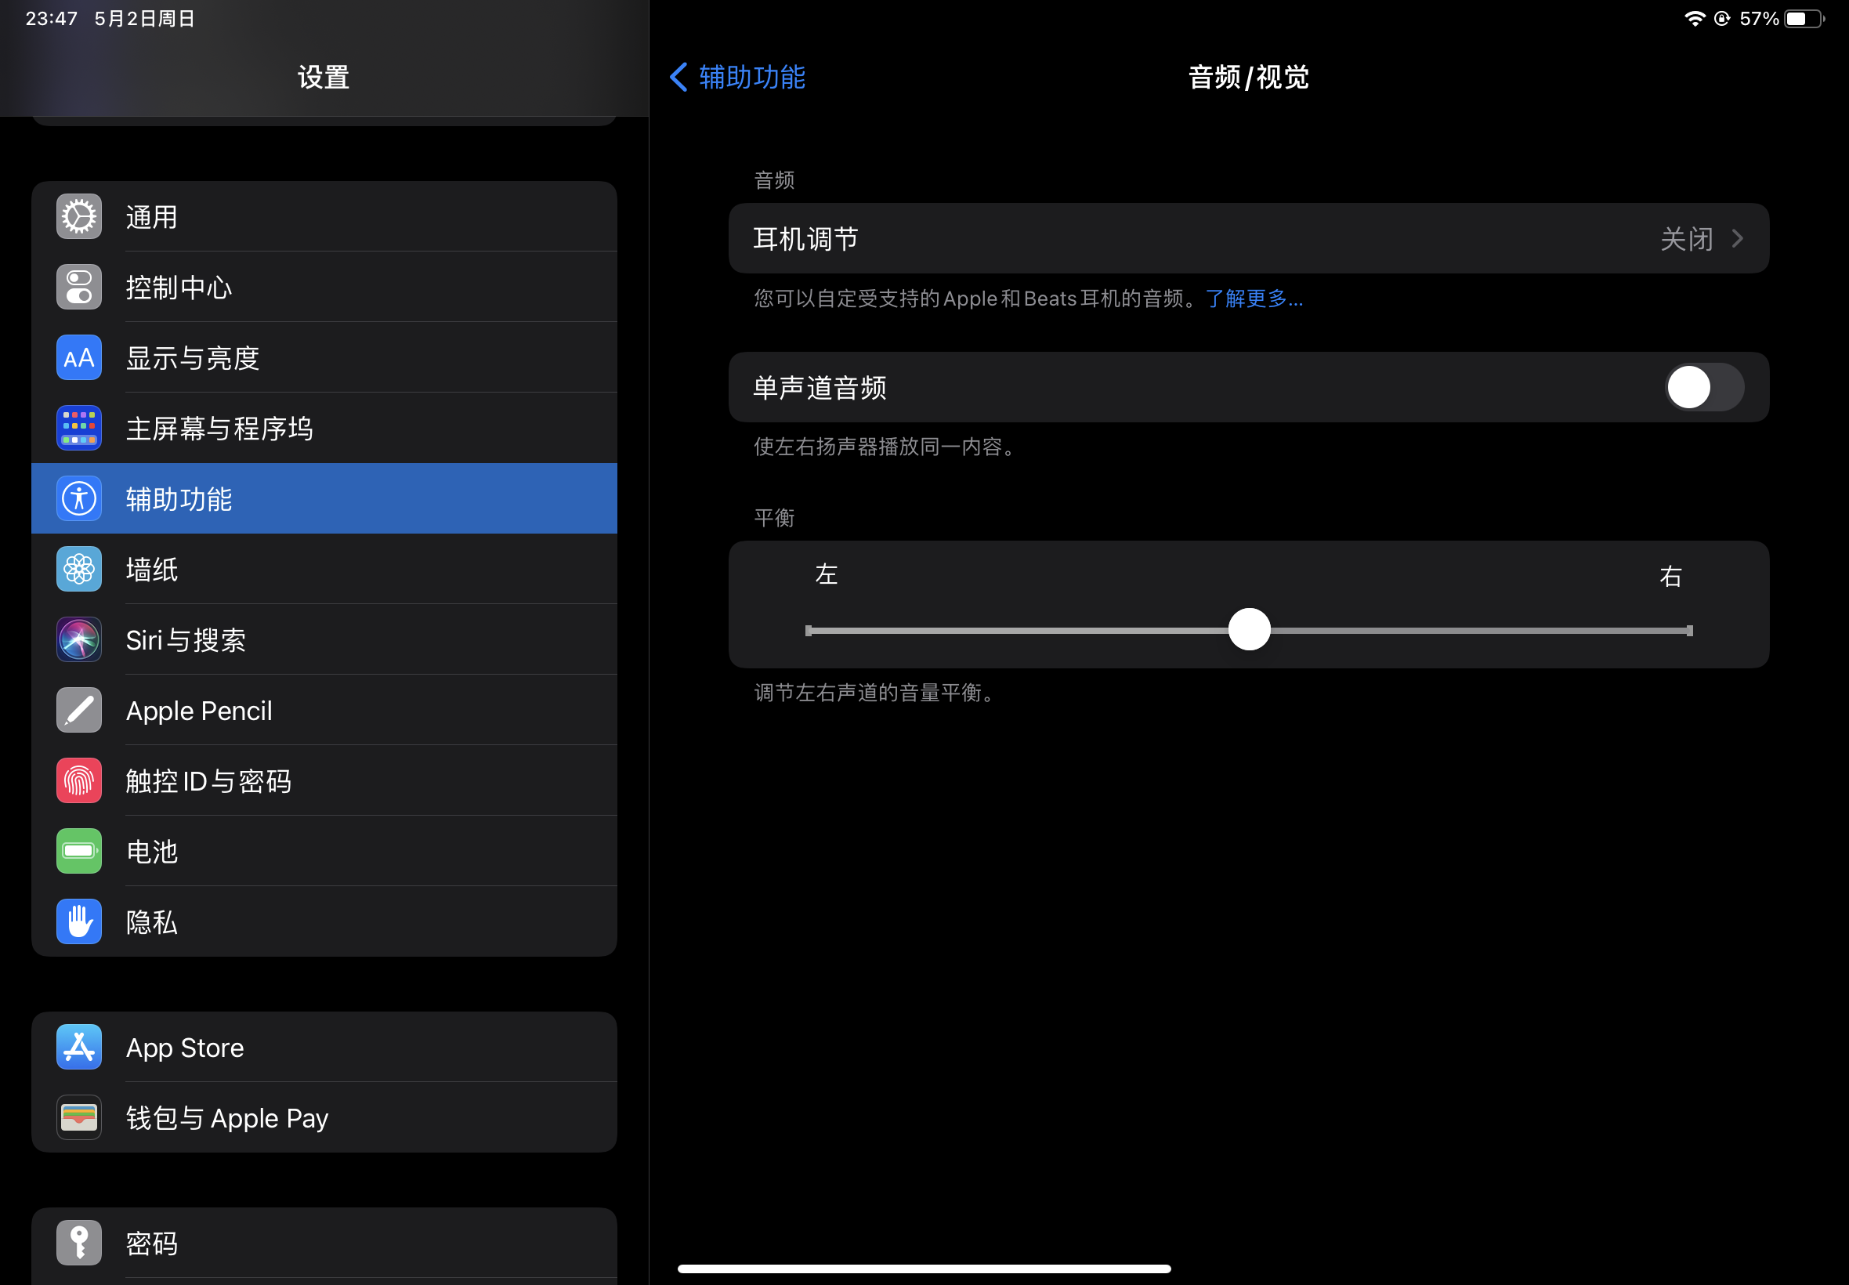Screen dimensions: 1849x1285
Task: Click the balance slider knob
Action: point(1249,630)
